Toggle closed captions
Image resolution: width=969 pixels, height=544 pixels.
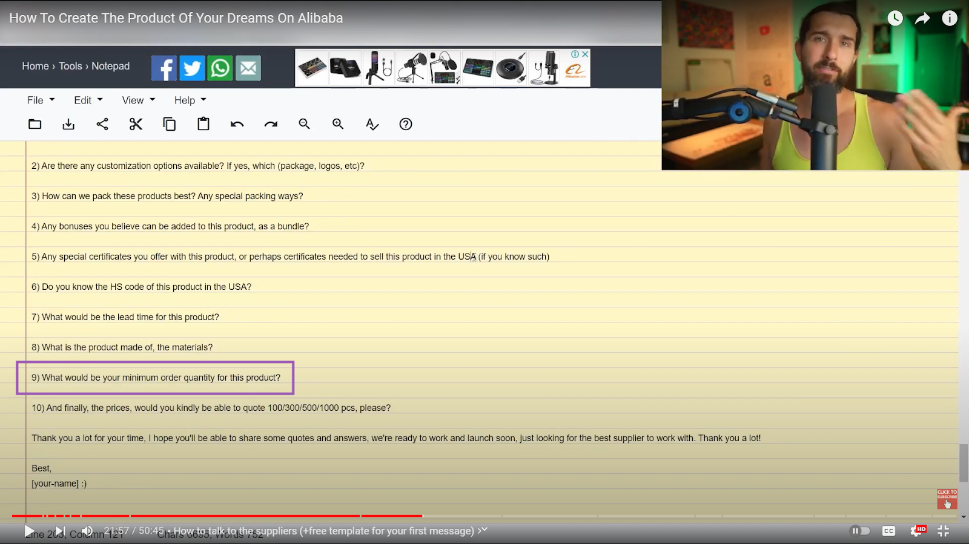tap(888, 531)
